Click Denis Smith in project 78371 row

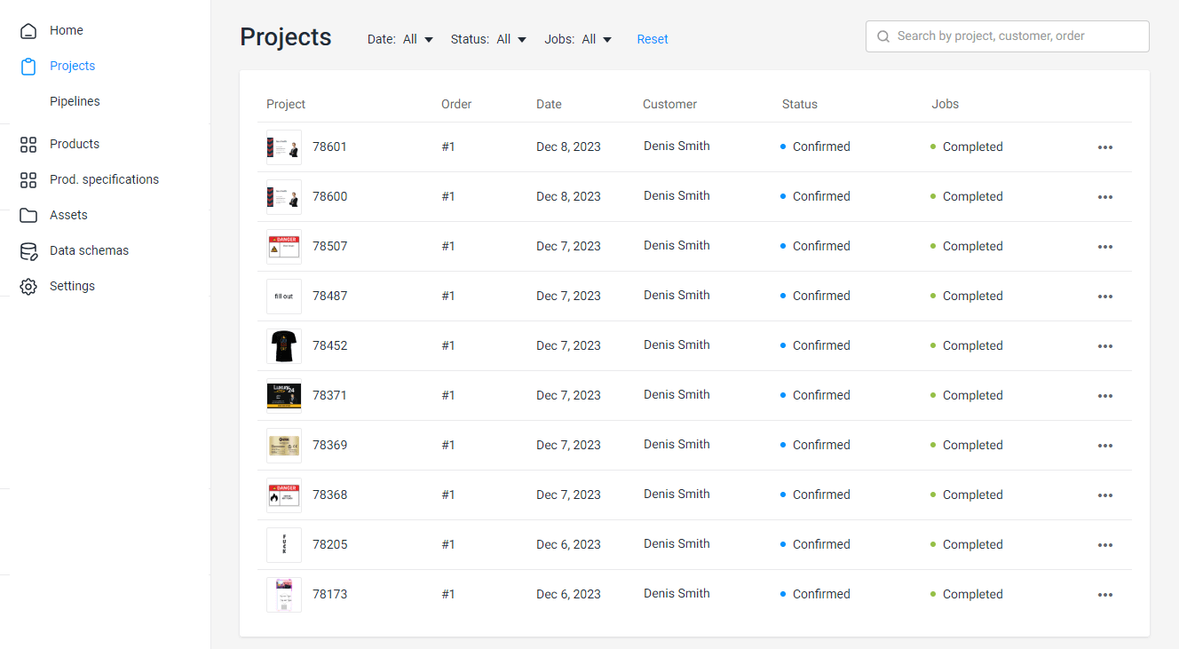pyautogui.click(x=677, y=394)
